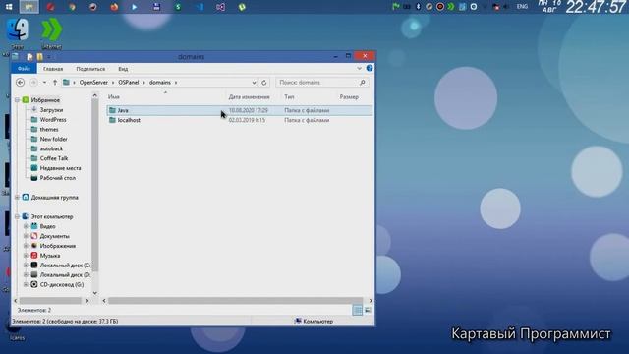Collapse the Этот компьютер node

click(18, 216)
